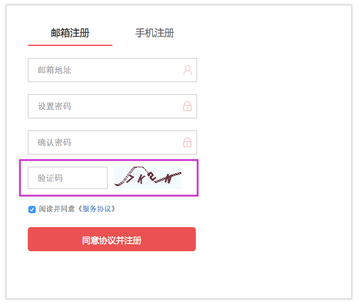The width and height of the screenshot is (359, 308).
Task: Click the red-underlined email registration tab
Action: click(x=70, y=33)
